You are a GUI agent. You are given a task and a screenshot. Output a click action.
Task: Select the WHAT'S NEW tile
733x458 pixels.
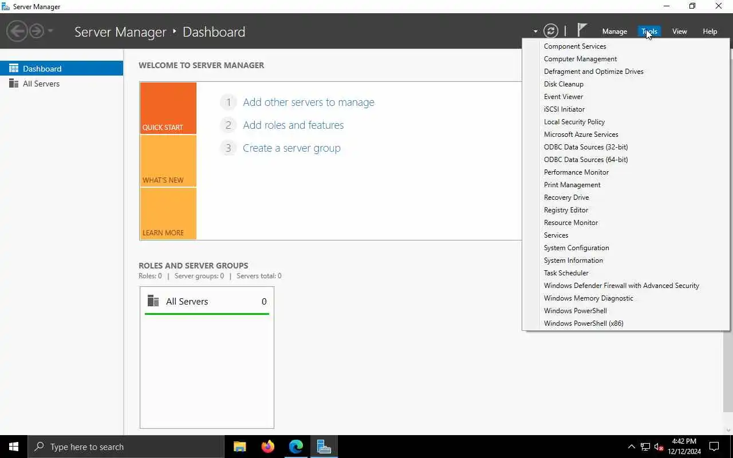168,161
